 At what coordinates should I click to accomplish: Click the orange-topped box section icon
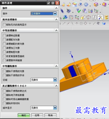click(x=74, y=4)
